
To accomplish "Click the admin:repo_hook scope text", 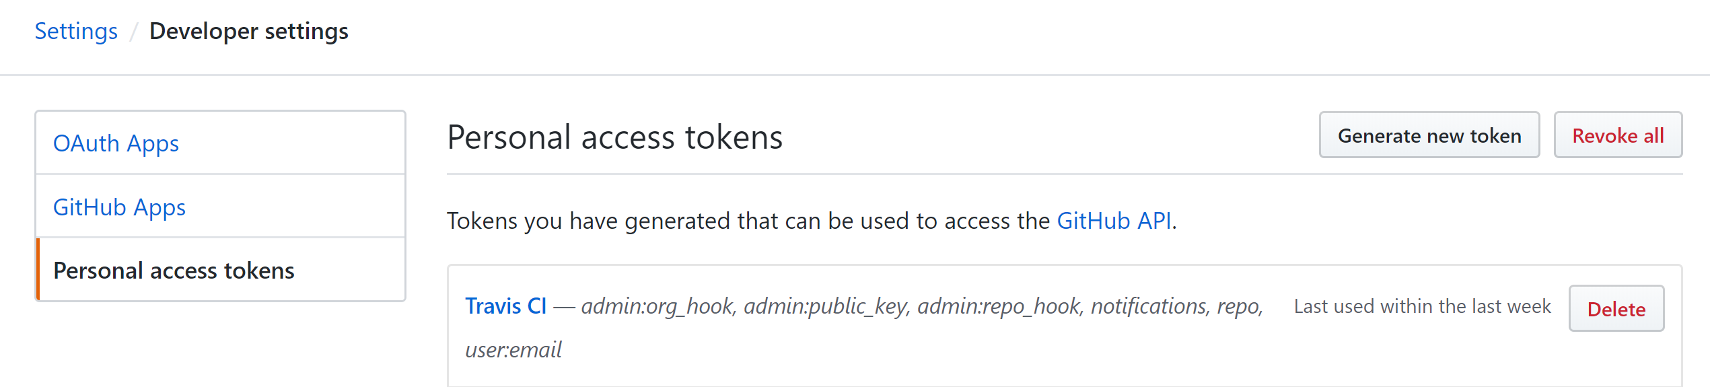I will click(x=999, y=306).
